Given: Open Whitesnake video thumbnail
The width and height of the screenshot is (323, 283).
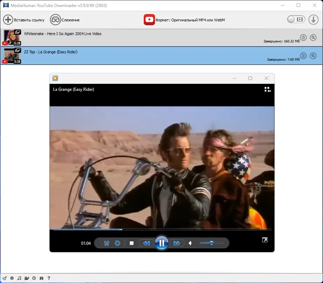Looking at the screenshot, I should click(x=12, y=38).
